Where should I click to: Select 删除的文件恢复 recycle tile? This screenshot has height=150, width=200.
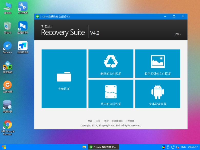[x=111, y=64]
